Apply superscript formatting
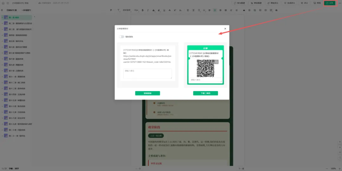 tap(175, 10)
